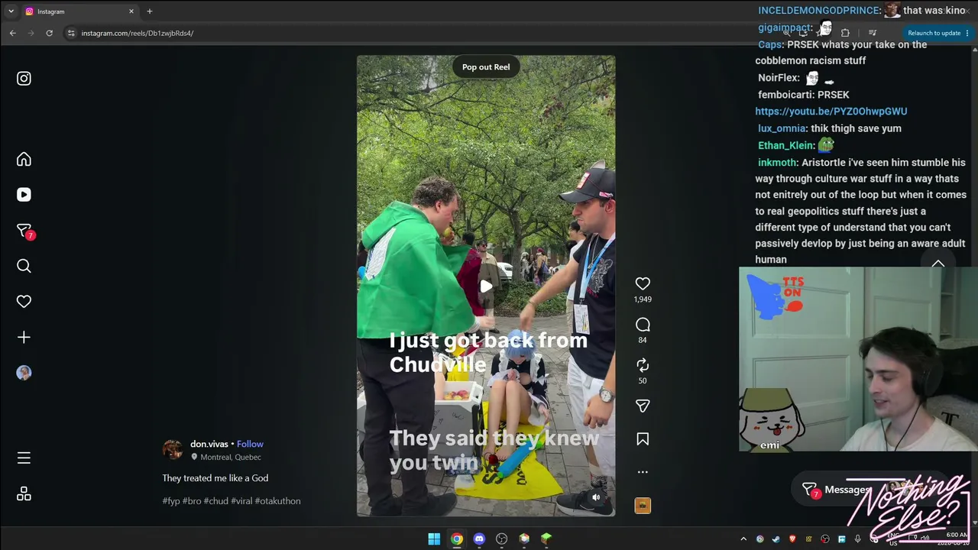978x550 pixels.
Task: Open the reel's audio thumbnail
Action: [643, 505]
